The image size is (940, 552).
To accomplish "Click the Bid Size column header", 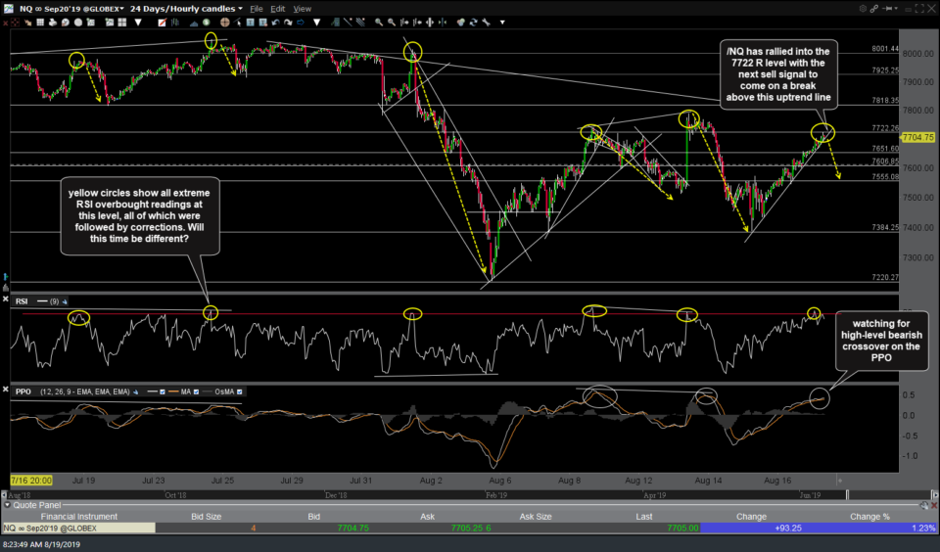I will 207,517.
